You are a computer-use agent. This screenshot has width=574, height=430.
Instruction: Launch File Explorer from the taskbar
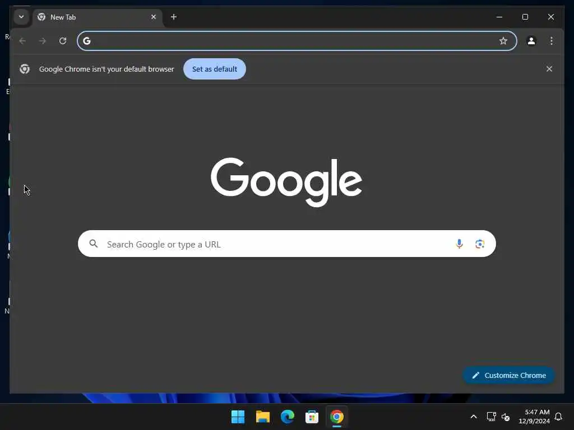tap(262, 417)
